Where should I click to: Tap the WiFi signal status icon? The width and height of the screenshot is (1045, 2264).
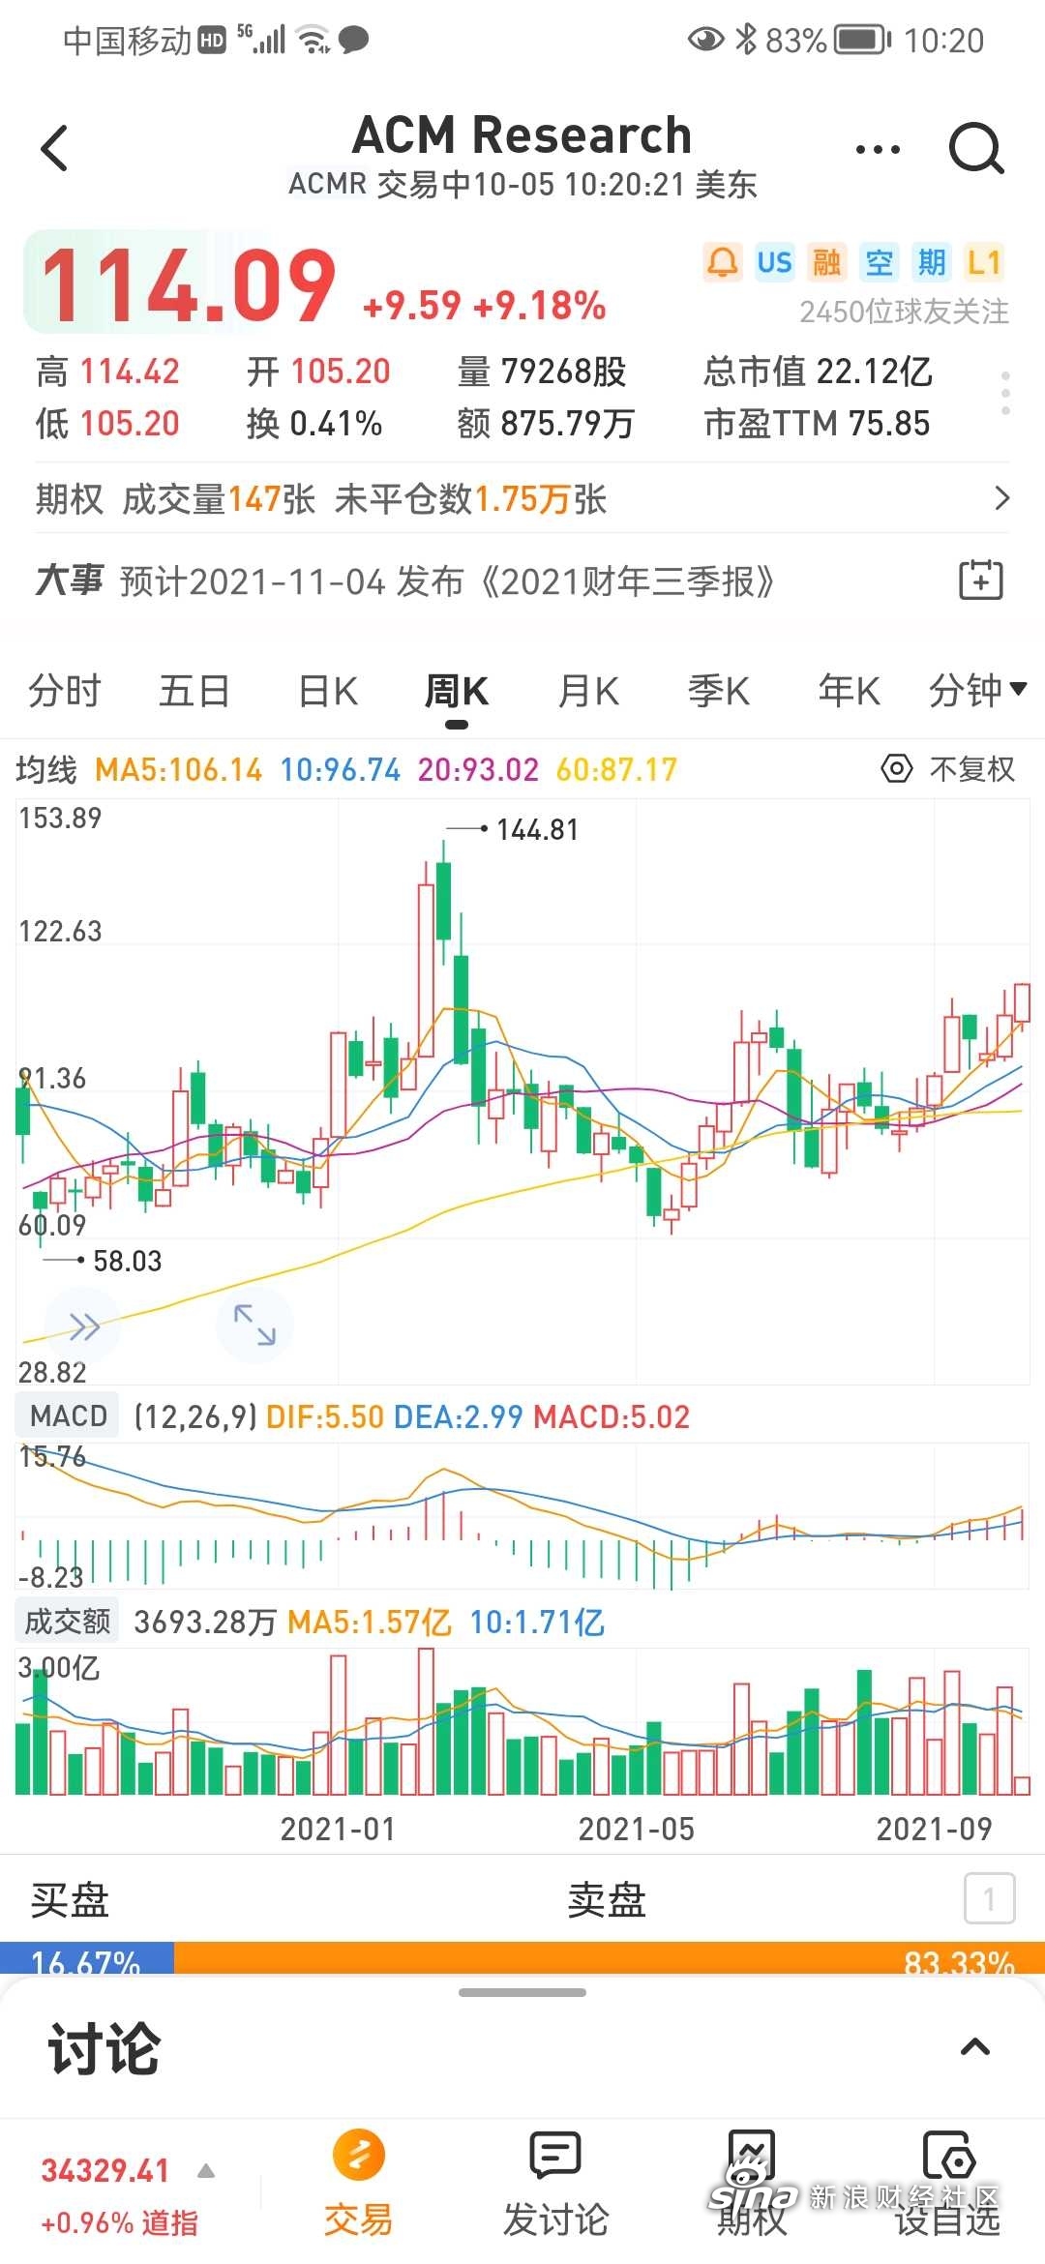click(x=313, y=40)
